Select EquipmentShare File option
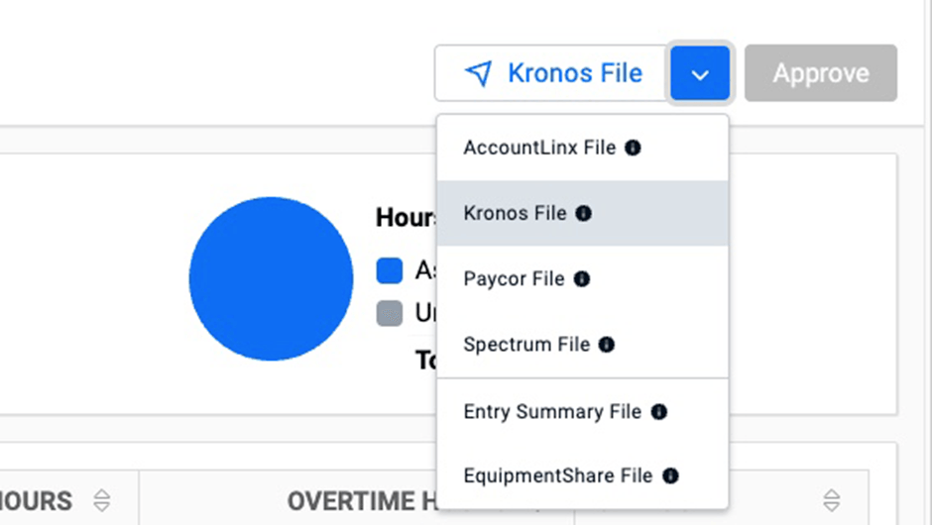932x525 pixels. 583,475
